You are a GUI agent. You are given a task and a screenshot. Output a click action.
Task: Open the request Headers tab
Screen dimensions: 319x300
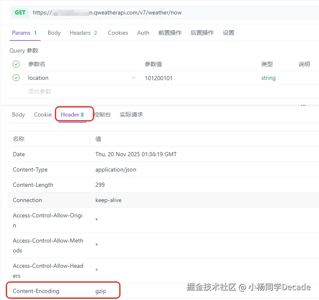(83, 33)
